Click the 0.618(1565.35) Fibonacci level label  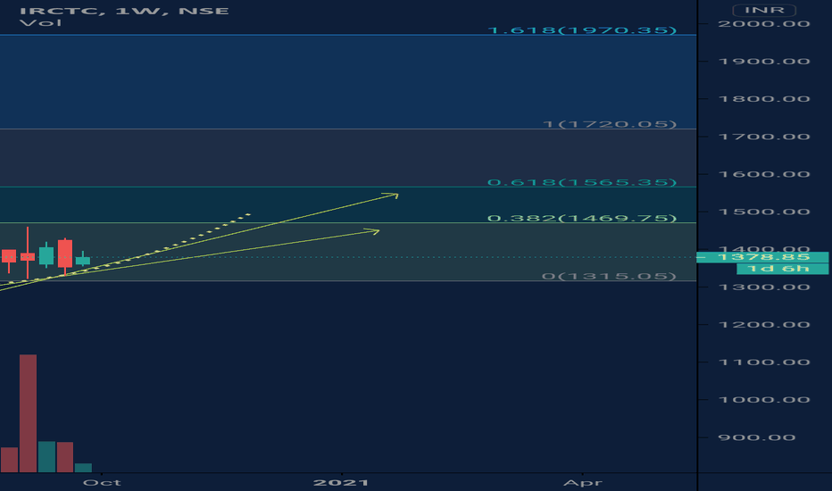pos(581,182)
